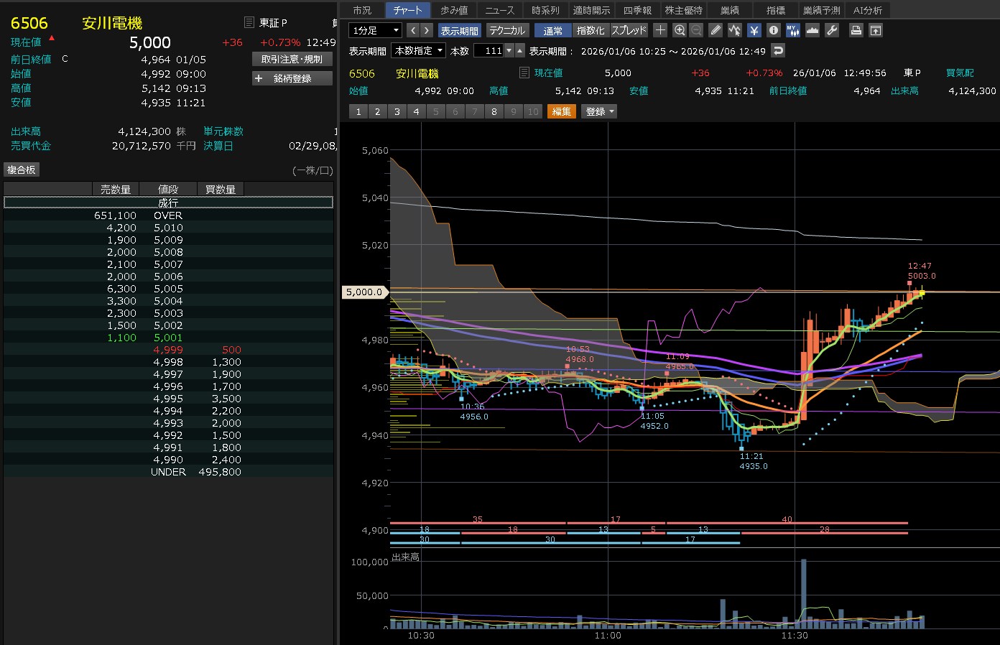Click the 銘柄登録 button

[292, 78]
